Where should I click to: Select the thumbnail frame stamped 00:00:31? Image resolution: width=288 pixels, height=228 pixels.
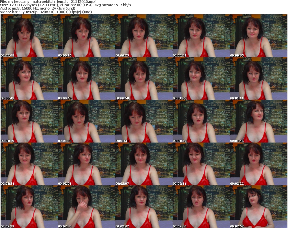click(x=201, y=36)
